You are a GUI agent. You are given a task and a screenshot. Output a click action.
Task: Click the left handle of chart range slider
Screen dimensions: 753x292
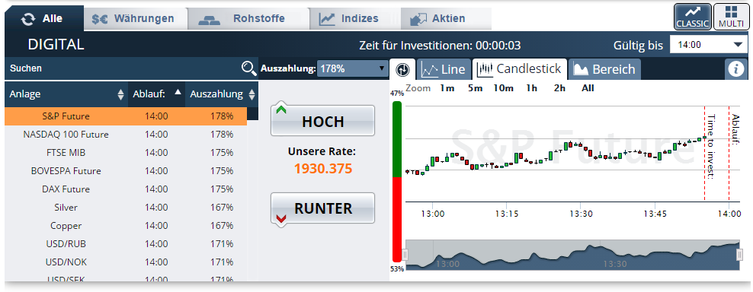[x=405, y=254]
